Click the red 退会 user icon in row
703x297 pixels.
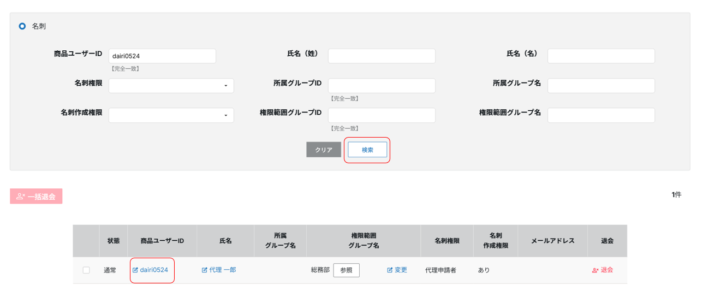(595, 270)
